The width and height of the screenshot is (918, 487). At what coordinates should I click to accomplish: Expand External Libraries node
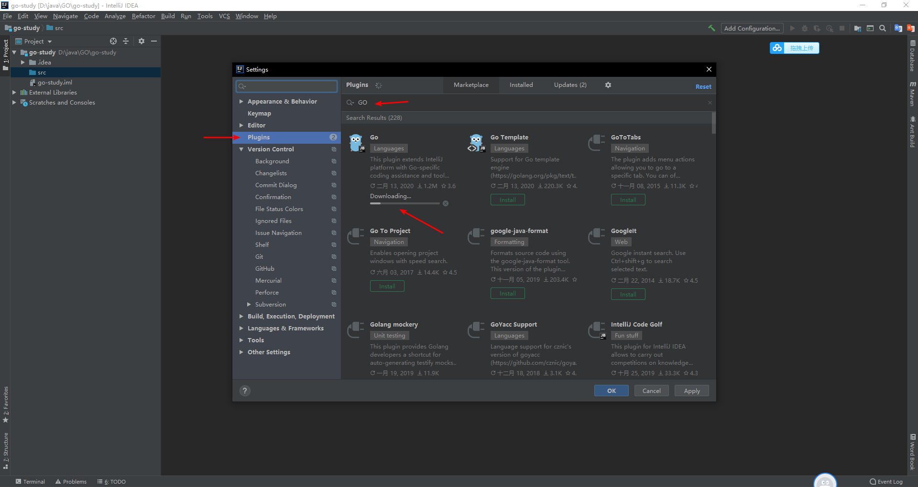coord(14,92)
